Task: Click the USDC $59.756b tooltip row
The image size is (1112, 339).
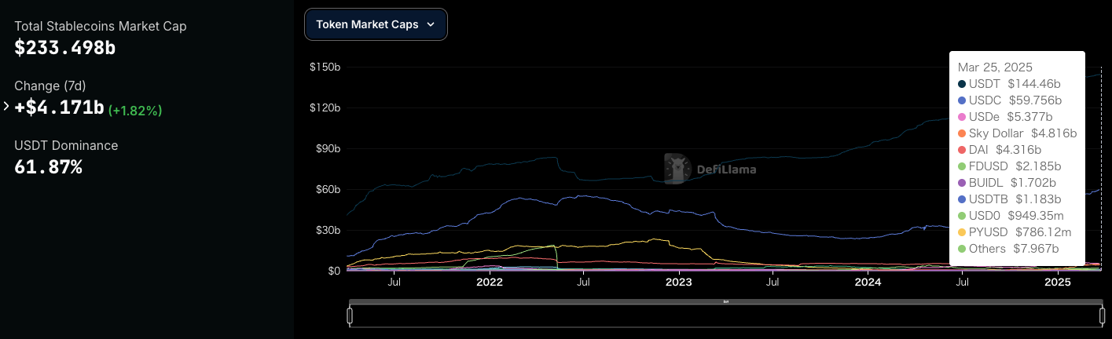Action: (x=1010, y=100)
